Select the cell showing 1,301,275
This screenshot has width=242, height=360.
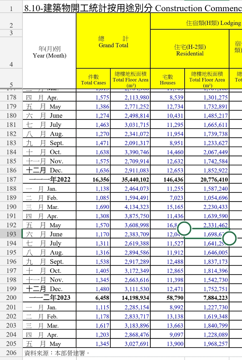[207, 97]
